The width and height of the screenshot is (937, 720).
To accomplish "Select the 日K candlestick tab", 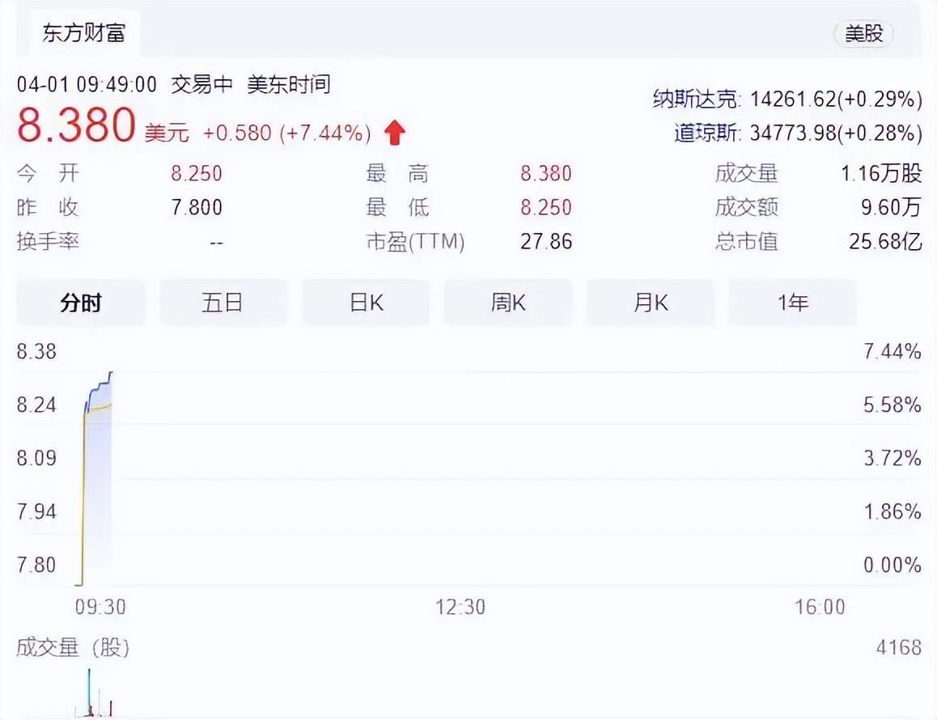I will [366, 303].
